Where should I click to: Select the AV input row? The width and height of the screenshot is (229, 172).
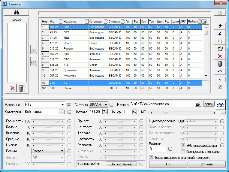[122, 83]
